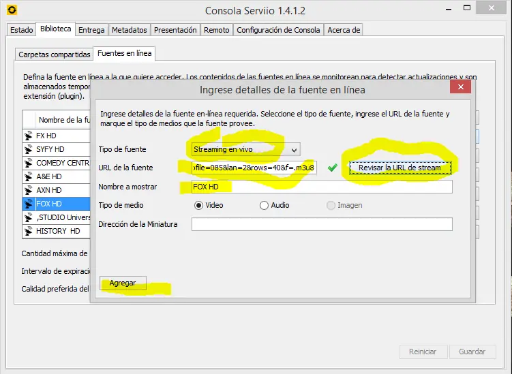Screen dimensions: 512x374
Task: Select the highlighted FOX HD row text
Action: (49, 204)
